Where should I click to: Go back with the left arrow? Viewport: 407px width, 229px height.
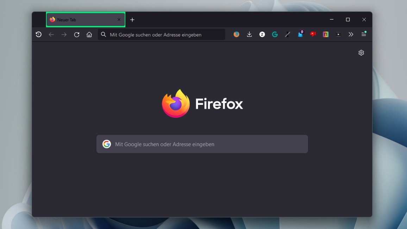pos(51,35)
